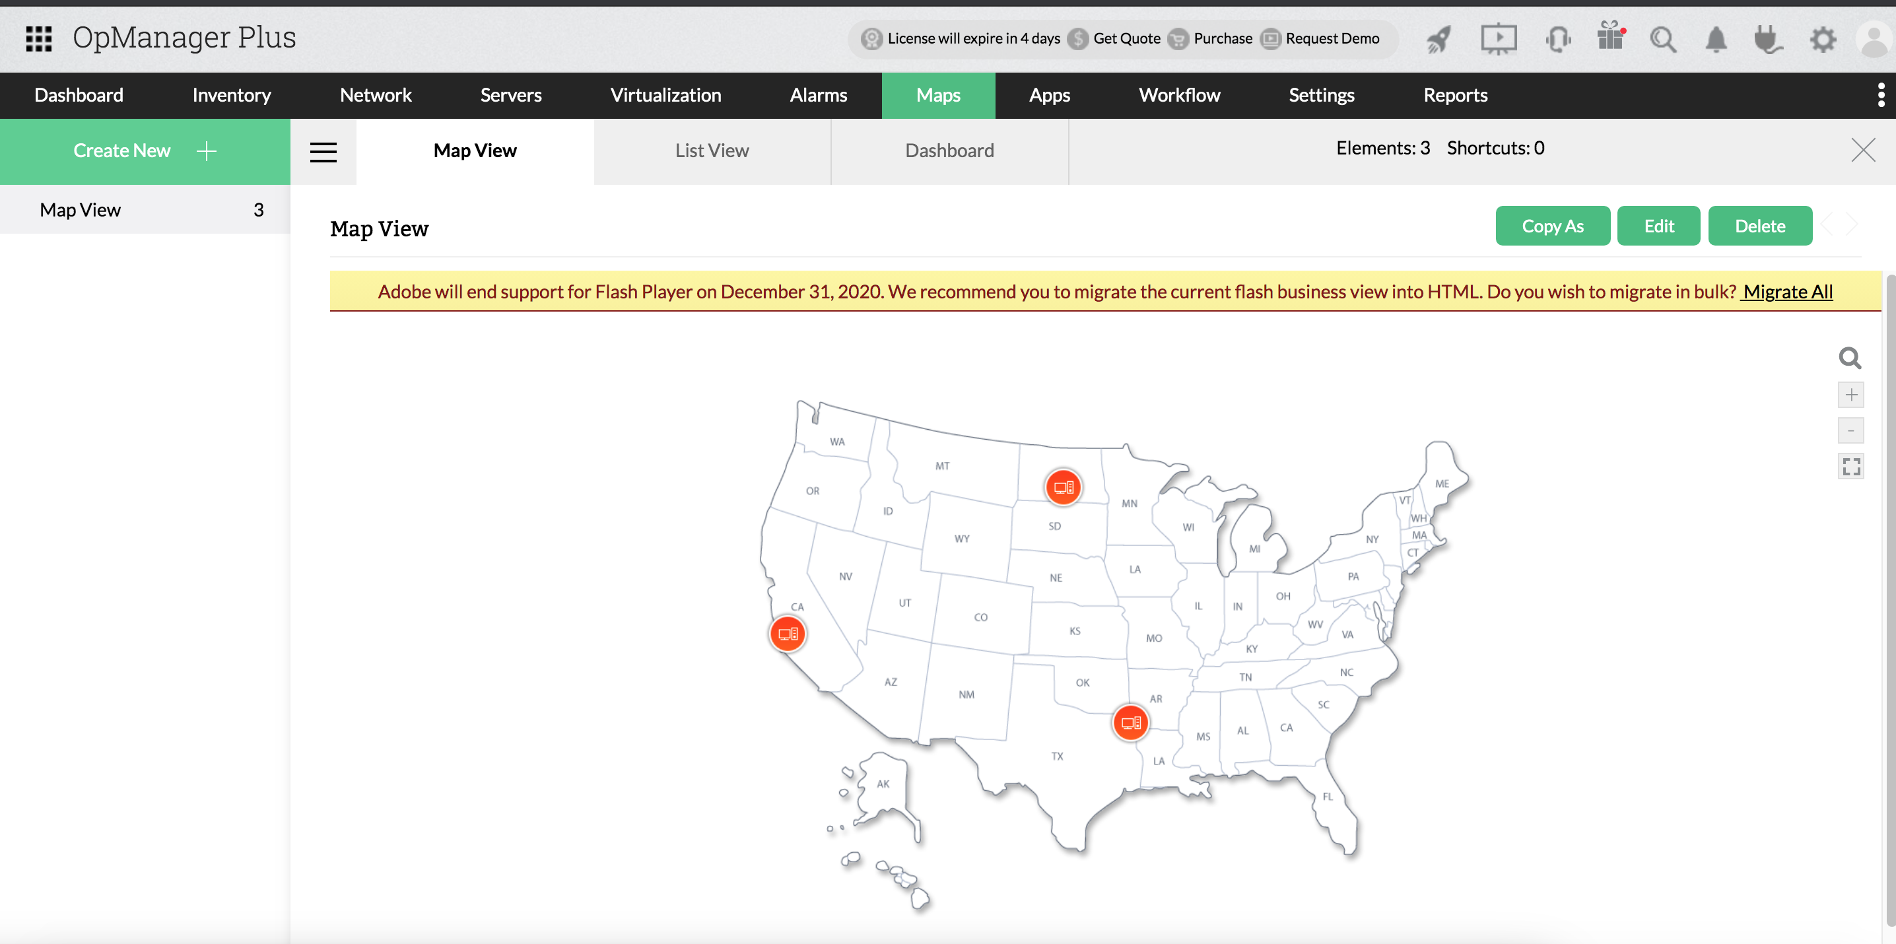The height and width of the screenshot is (944, 1896).
Task: Select Map View item in the sidebar
Action: (x=81, y=210)
